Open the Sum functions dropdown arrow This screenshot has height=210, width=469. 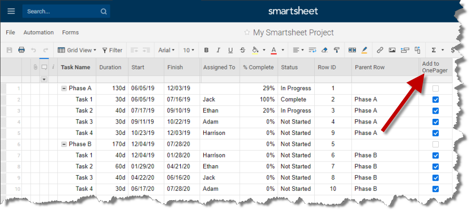point(442,50)
